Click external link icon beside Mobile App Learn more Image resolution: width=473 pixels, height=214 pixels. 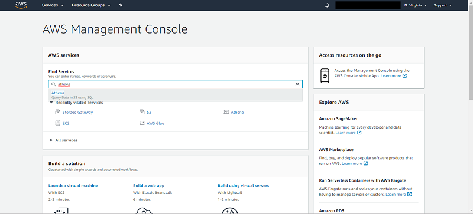tap(405, 76)
